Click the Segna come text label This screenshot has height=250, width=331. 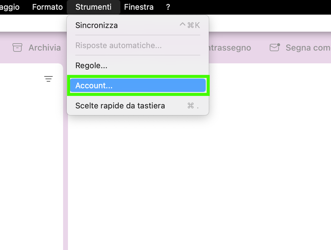[308, 48]
